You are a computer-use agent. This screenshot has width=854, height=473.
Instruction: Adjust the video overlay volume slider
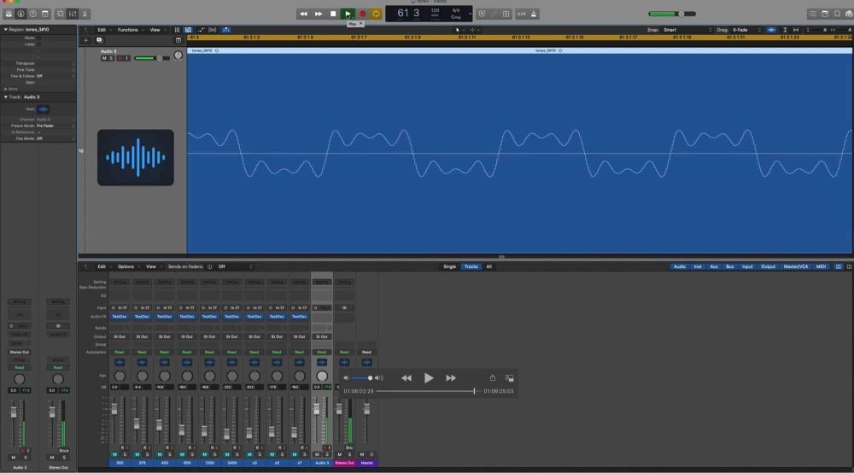[361, 377]
